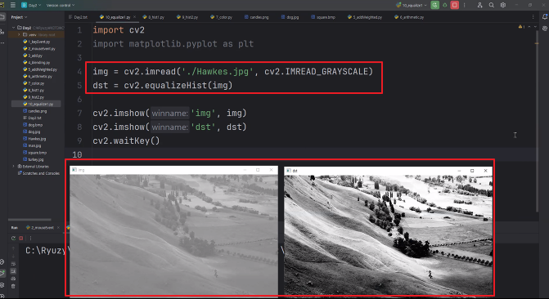Select 8_hist1.py in project tree
The image size is (549, 299).
34,90
